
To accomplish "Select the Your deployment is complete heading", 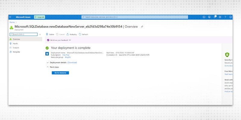I will coord(71,48).
